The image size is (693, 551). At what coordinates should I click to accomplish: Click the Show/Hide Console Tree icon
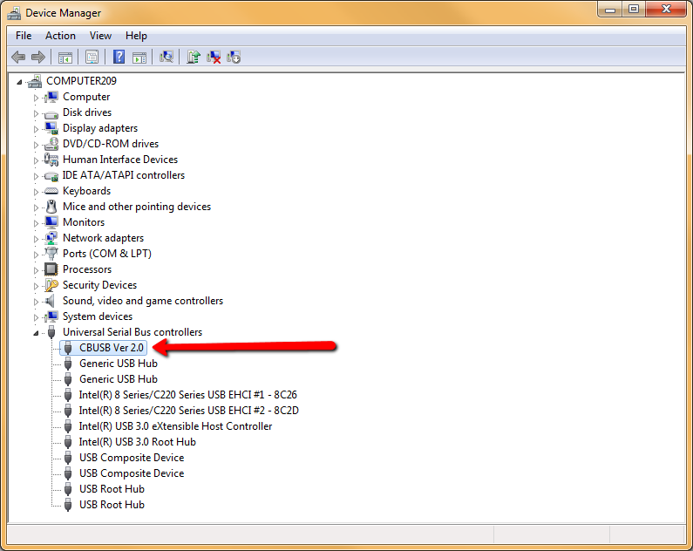65,57
